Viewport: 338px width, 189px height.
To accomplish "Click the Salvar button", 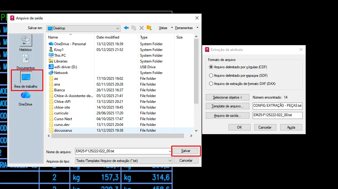I will [185, 151].
